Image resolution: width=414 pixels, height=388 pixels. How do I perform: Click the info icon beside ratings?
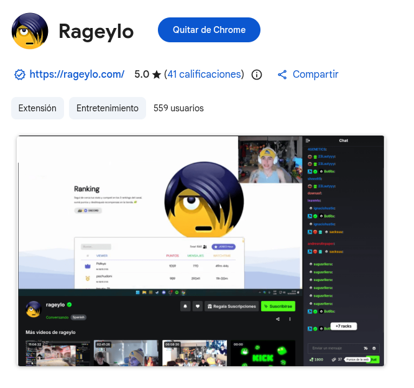257,75
